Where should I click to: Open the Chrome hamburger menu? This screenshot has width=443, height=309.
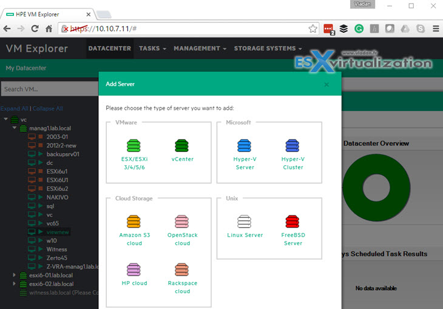tap(436, 29)
